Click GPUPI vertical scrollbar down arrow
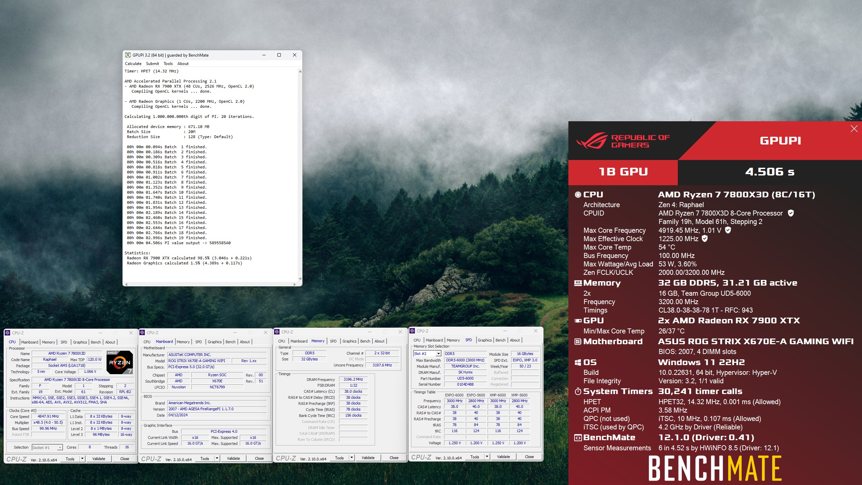862x485 pixels. (x=300, y=279)
